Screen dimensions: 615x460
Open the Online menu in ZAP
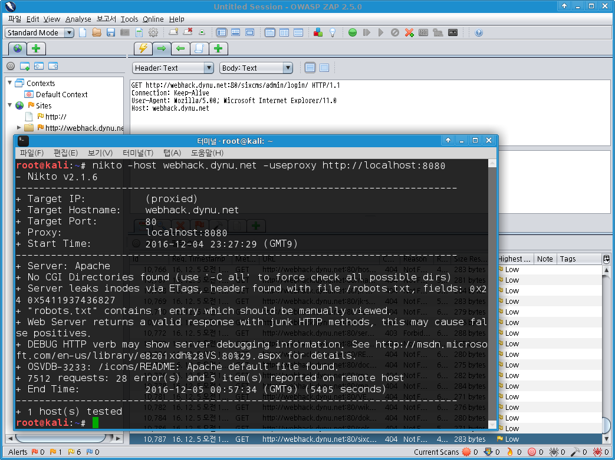tap(153, 19)
